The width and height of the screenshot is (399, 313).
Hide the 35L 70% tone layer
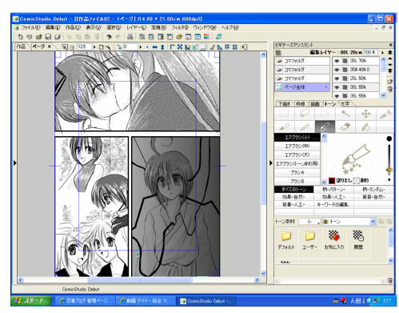point(337,61)
